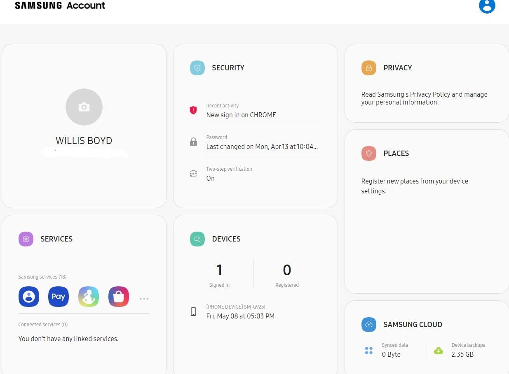
Task: Open the Samsung Account service icon
Action: tap(29, 297)
